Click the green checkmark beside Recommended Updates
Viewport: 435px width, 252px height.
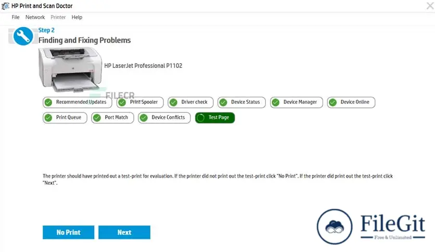pos(48,102)
